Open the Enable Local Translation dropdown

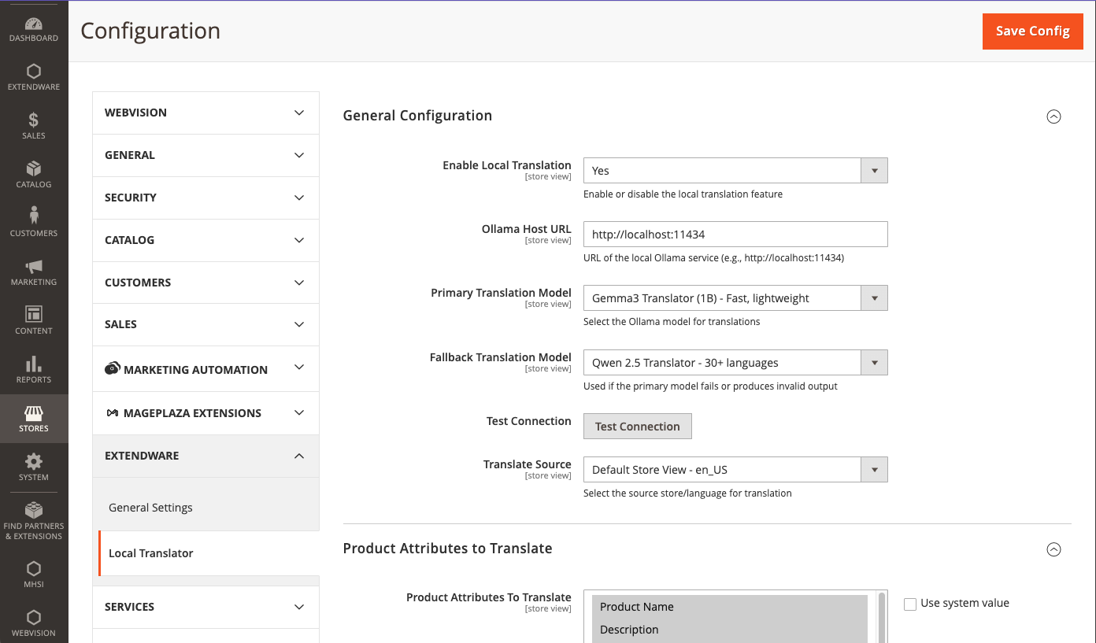pos(735,171)
